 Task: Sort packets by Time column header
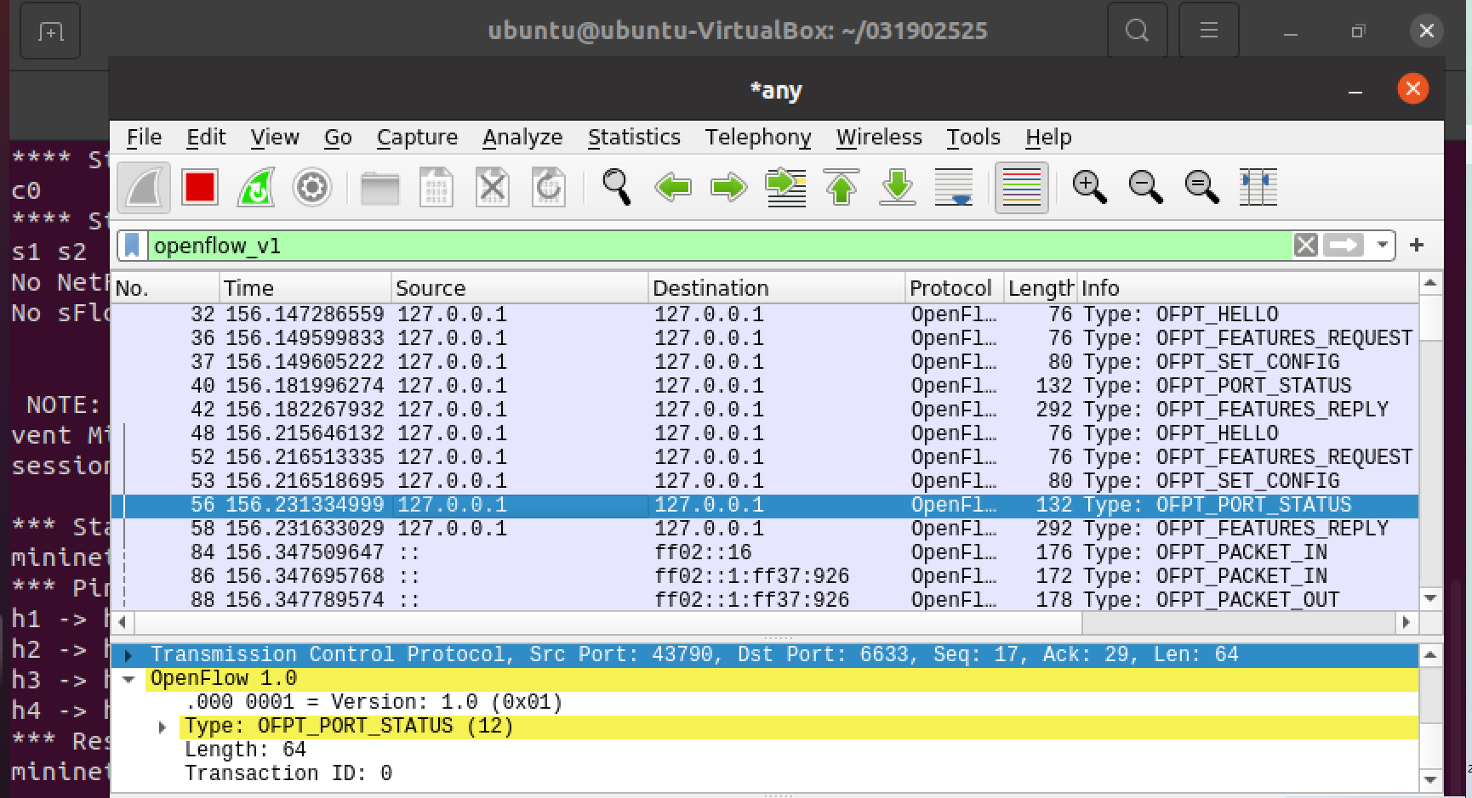point(306,288)
